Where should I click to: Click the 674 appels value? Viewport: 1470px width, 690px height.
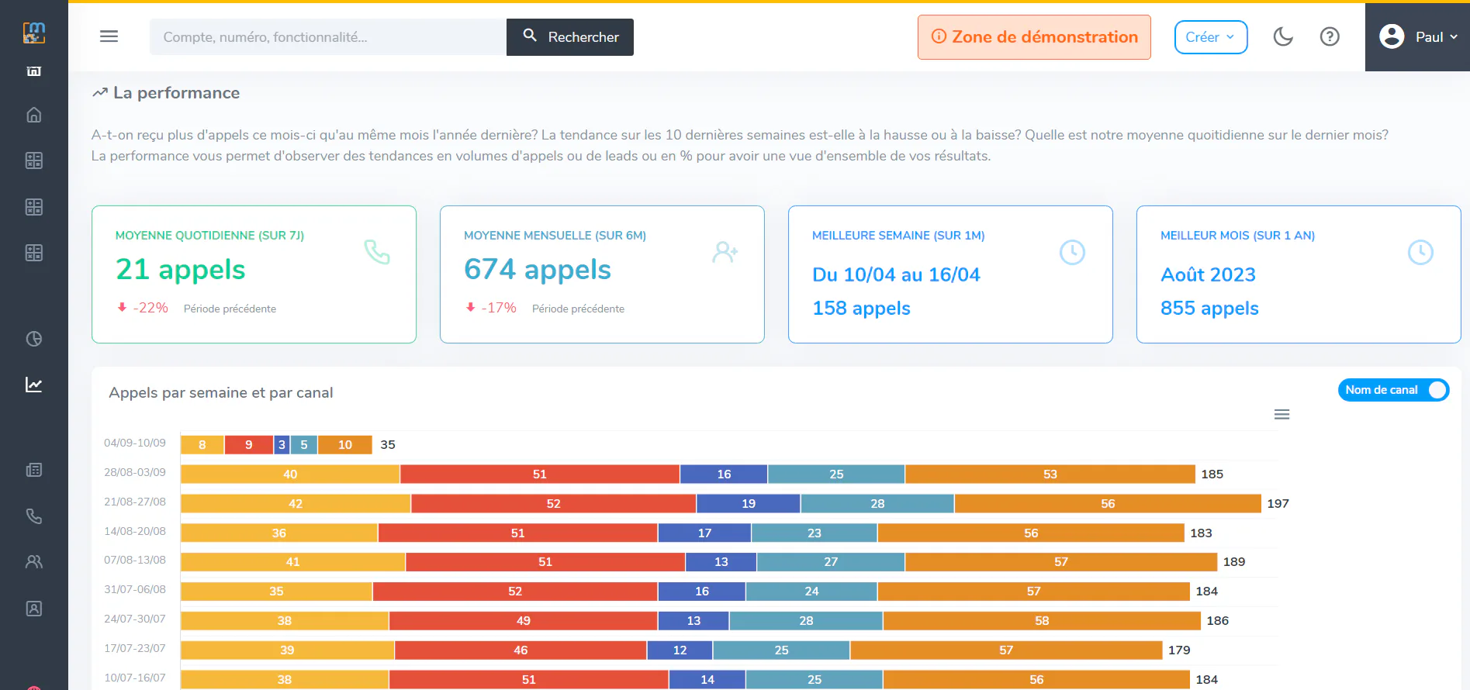click(538, 269)
